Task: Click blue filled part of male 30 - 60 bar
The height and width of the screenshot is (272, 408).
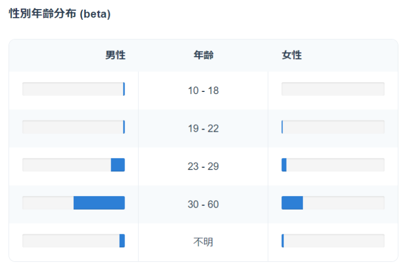Action: (x=99, y=203)
